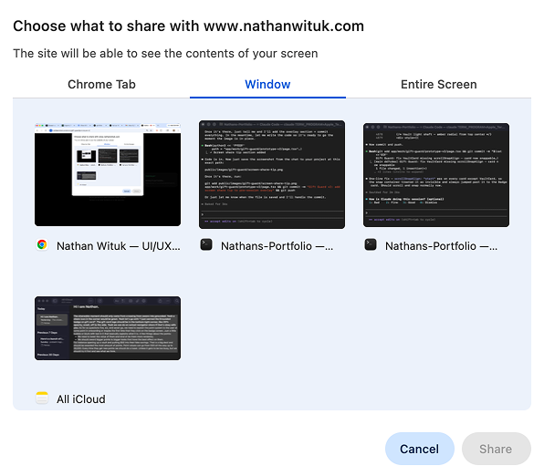Image resolution: width=544 pixels, height=476 pixels.
Task: Switch to the Chrome Tab option
Action: tap(101, 84)
